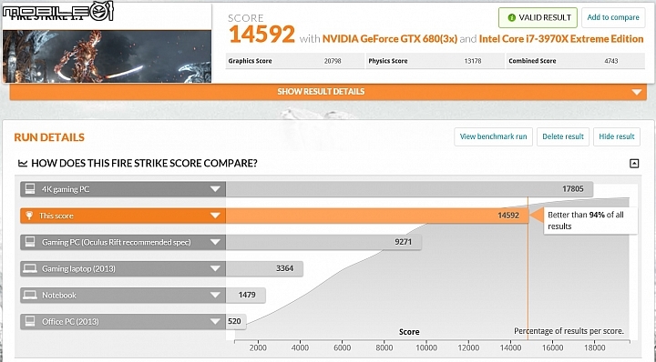Click the Delete result button
Screen dimensions: 656x362
click(x=563, y=136)
